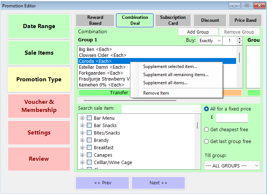Tick the Bar Snacks checkbox
This screenshot has width=267, height=194.
89,125
